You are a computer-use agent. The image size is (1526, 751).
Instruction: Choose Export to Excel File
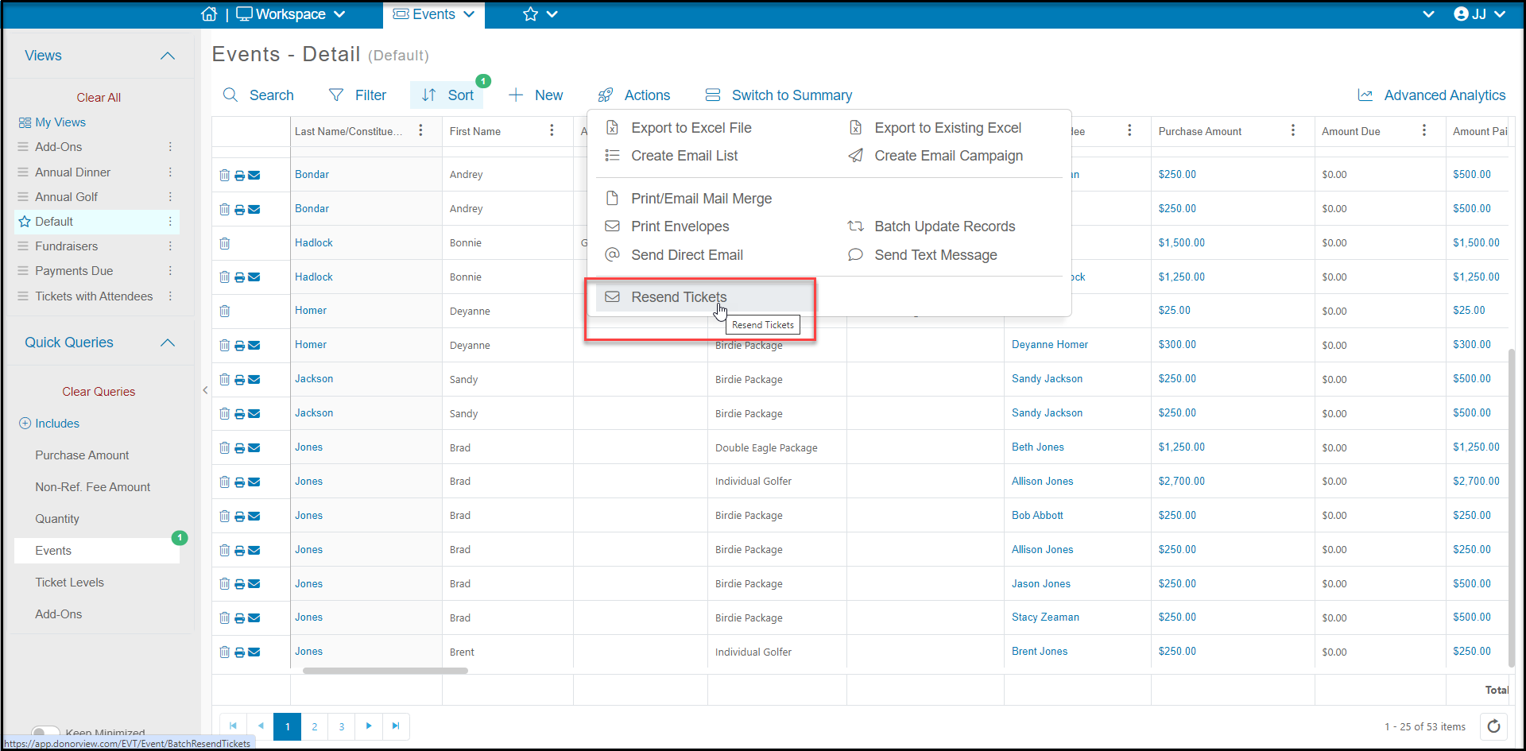(x=679, y=128)
